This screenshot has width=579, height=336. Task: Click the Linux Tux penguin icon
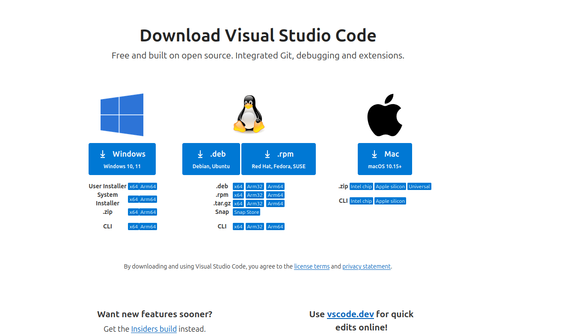(249, 114)
